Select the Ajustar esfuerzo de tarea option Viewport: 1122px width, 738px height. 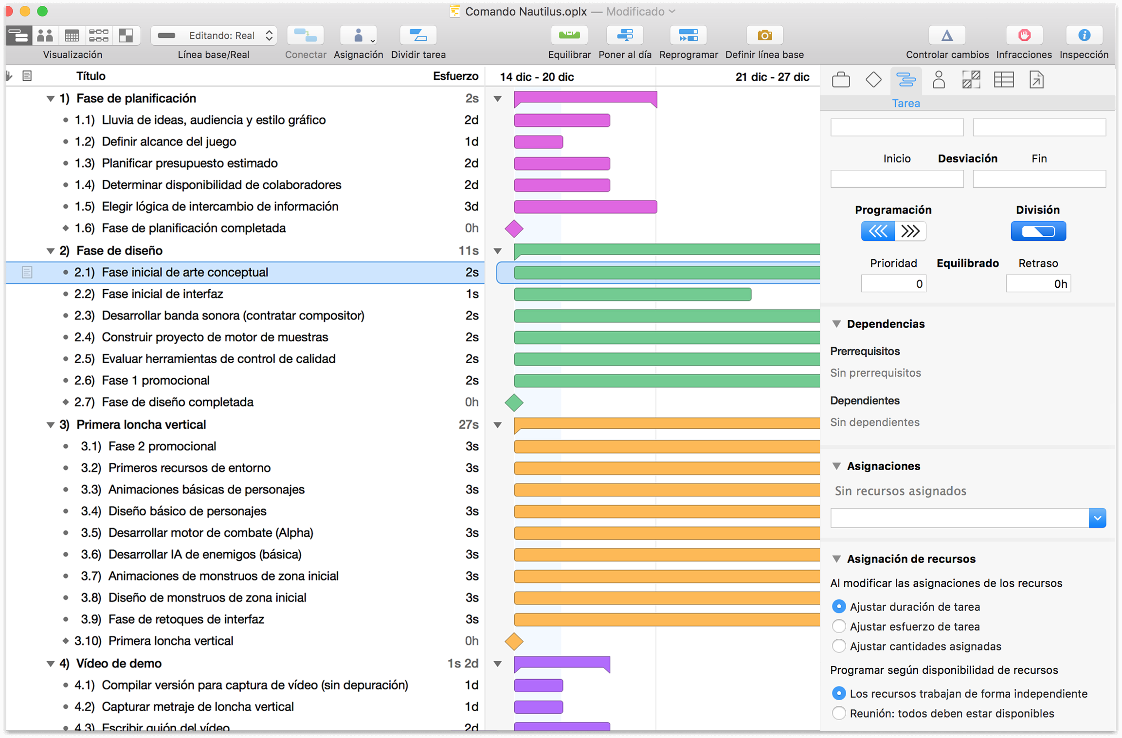[x=839, y=626]
